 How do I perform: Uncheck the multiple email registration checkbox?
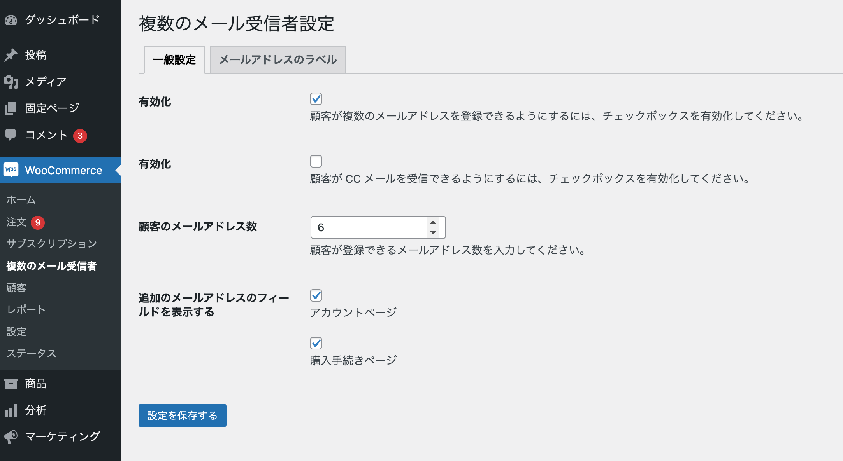click(x=316, y=99)
